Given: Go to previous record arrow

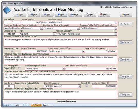Looking at the screenshot, I should point(13,105).
